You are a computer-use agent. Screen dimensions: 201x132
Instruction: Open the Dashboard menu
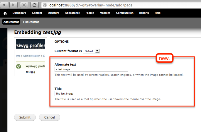coord(19,13)
